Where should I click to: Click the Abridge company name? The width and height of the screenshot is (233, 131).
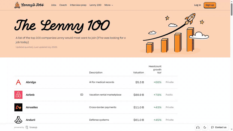tap(31, 82)
